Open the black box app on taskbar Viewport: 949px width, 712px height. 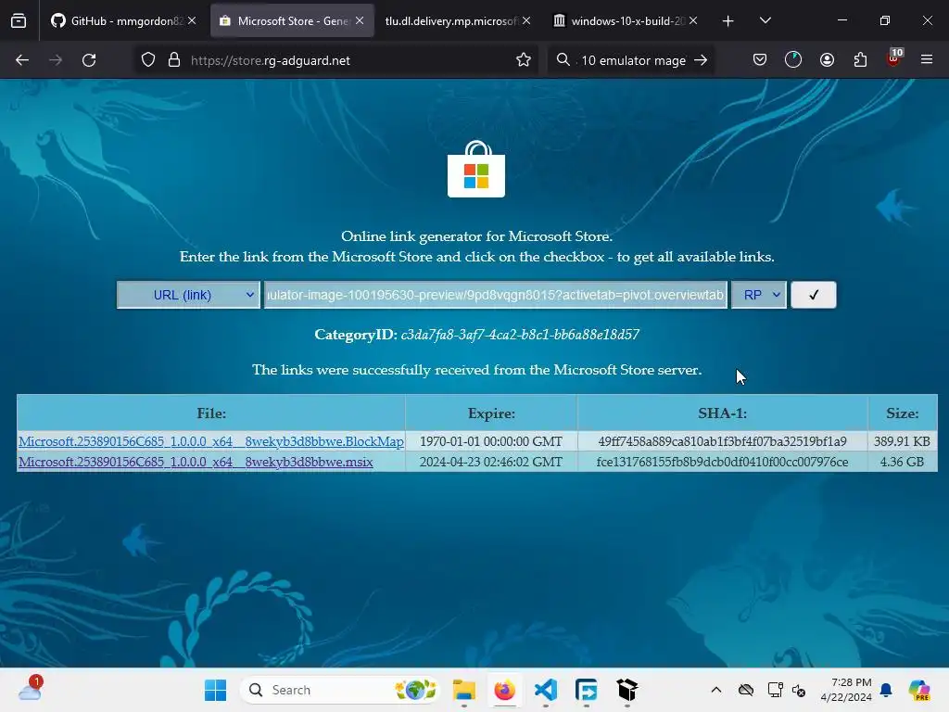tap(627, 690)
